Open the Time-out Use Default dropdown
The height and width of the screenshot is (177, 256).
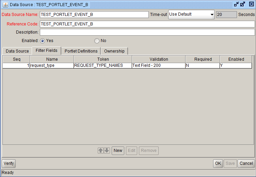point(191,15)
